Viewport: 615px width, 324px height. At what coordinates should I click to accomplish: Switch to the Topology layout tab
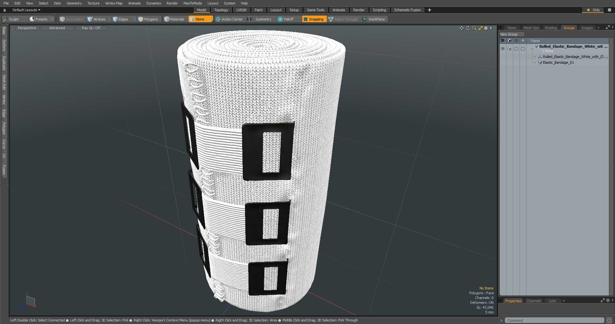[221, 10]
